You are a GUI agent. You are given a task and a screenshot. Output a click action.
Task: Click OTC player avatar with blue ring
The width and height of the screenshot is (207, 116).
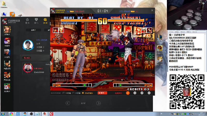pyautogui.click(x=28, y=45)
